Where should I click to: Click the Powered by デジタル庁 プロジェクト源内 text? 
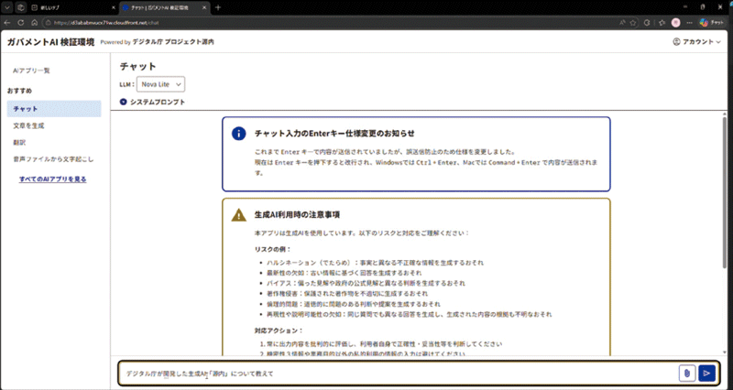click(x=158, y=41)
